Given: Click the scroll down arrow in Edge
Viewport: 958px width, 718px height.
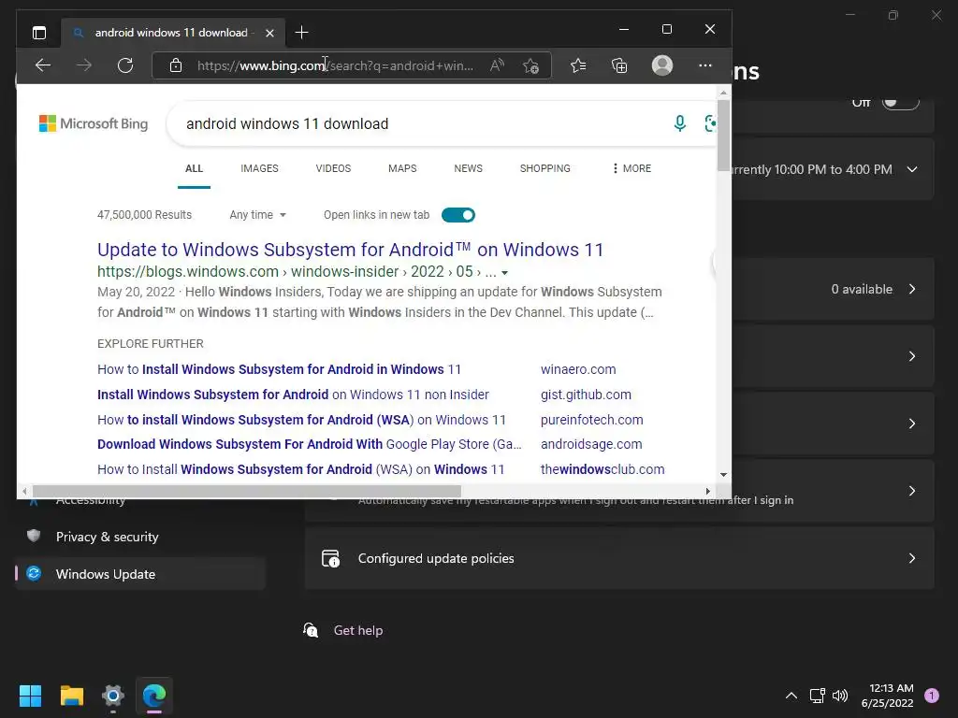Looking at the screenshot, I should click(x=723, y=474).
